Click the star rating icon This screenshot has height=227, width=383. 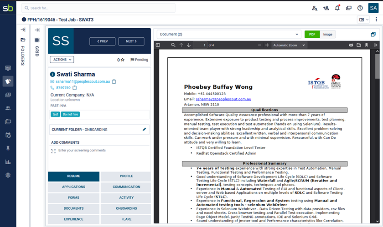pyautogui.click(x=123, y=60)
